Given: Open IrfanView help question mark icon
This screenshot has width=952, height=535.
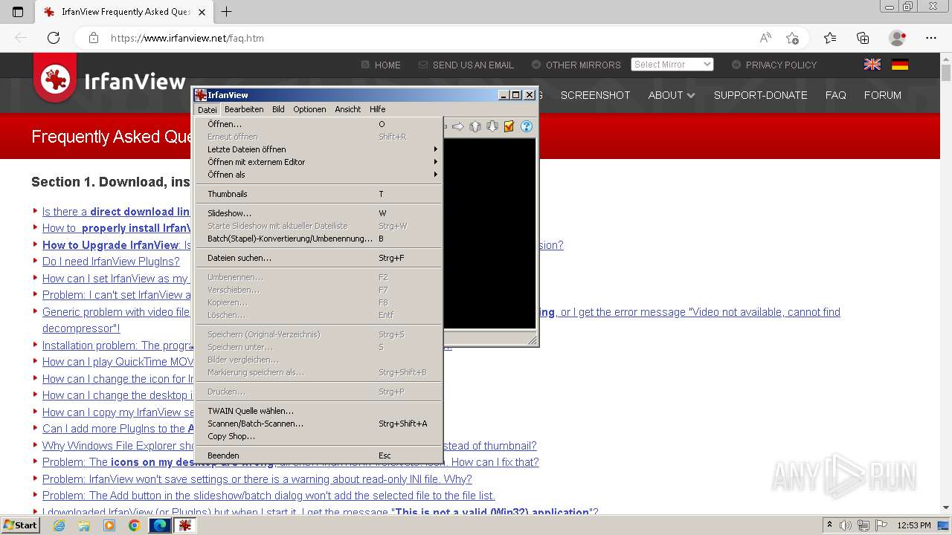Looking at the screenshot, I should tap(527, 126).
